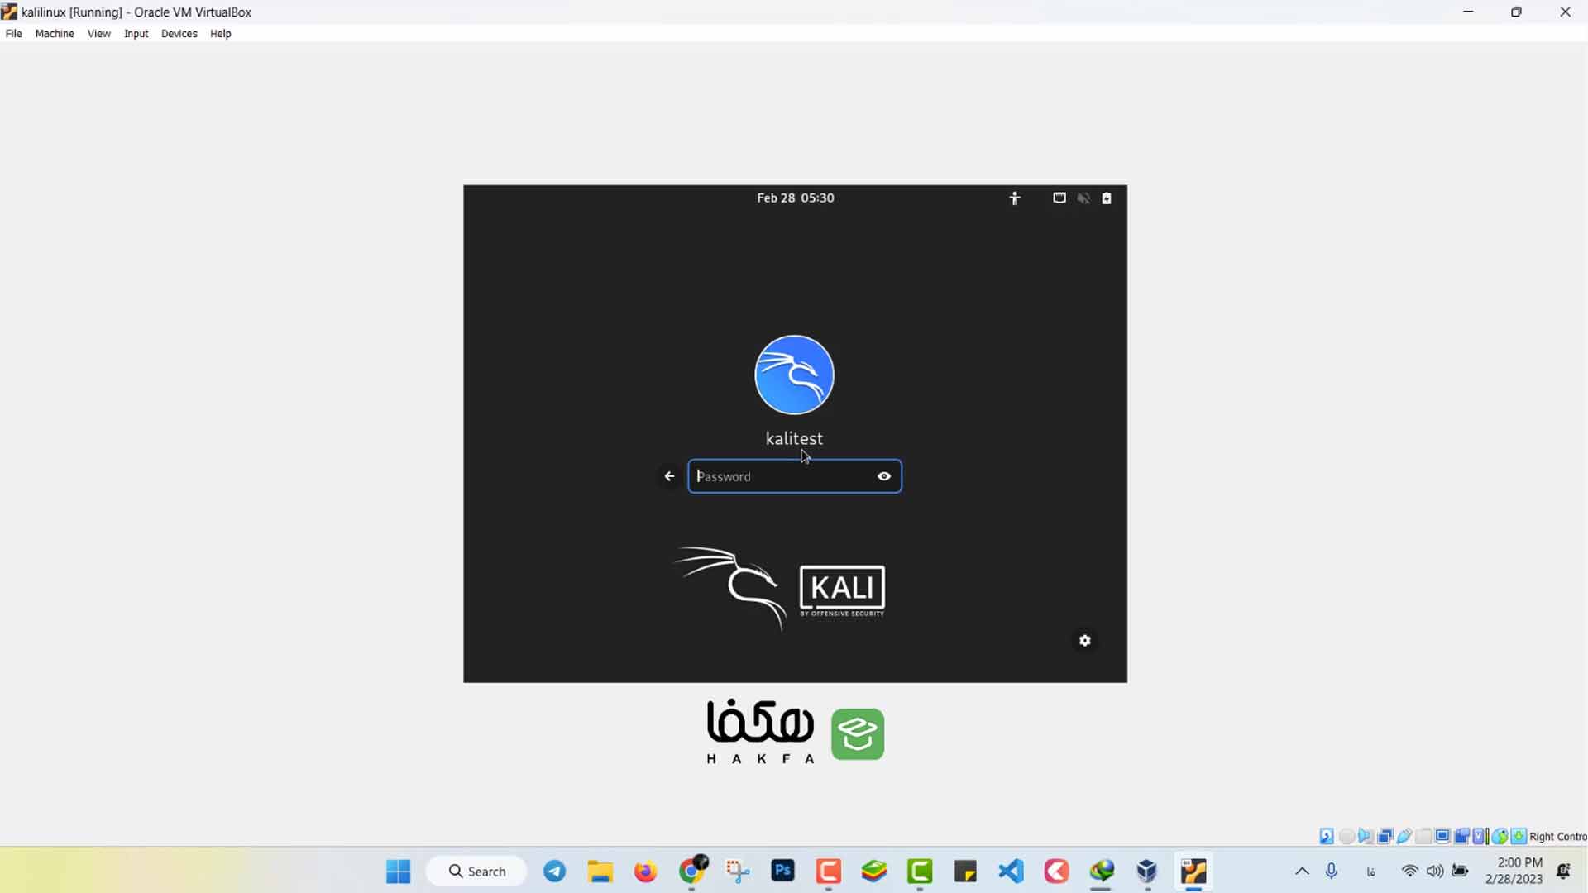
Task: Open File Explorer from the taskbar
Action: pos(600,871)
